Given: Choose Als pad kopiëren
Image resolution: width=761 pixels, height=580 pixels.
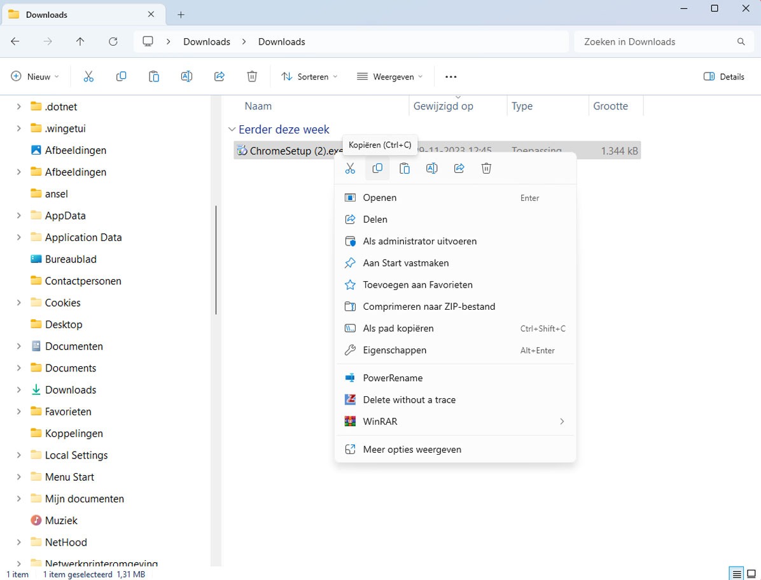Looking at the screenshot, I should (x=455, y=329).
